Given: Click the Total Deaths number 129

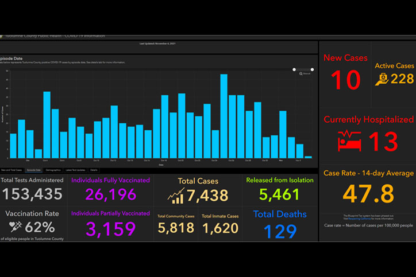Looking at the screenshot, I should pyautogui.click(x=280, y=232).
